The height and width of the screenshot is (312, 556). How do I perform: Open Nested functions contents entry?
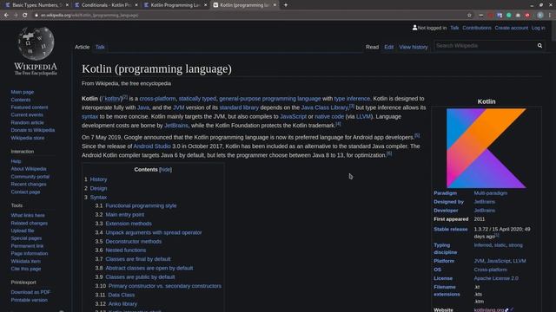(125, 250)
